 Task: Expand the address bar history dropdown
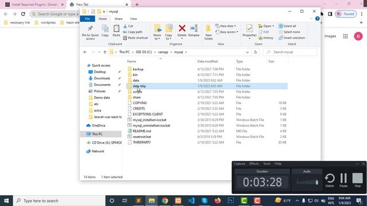tap(247, 52)
